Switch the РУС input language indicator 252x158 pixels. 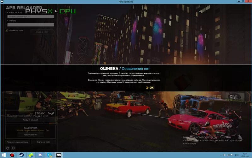pyautogui.click(x=237, y=155)
